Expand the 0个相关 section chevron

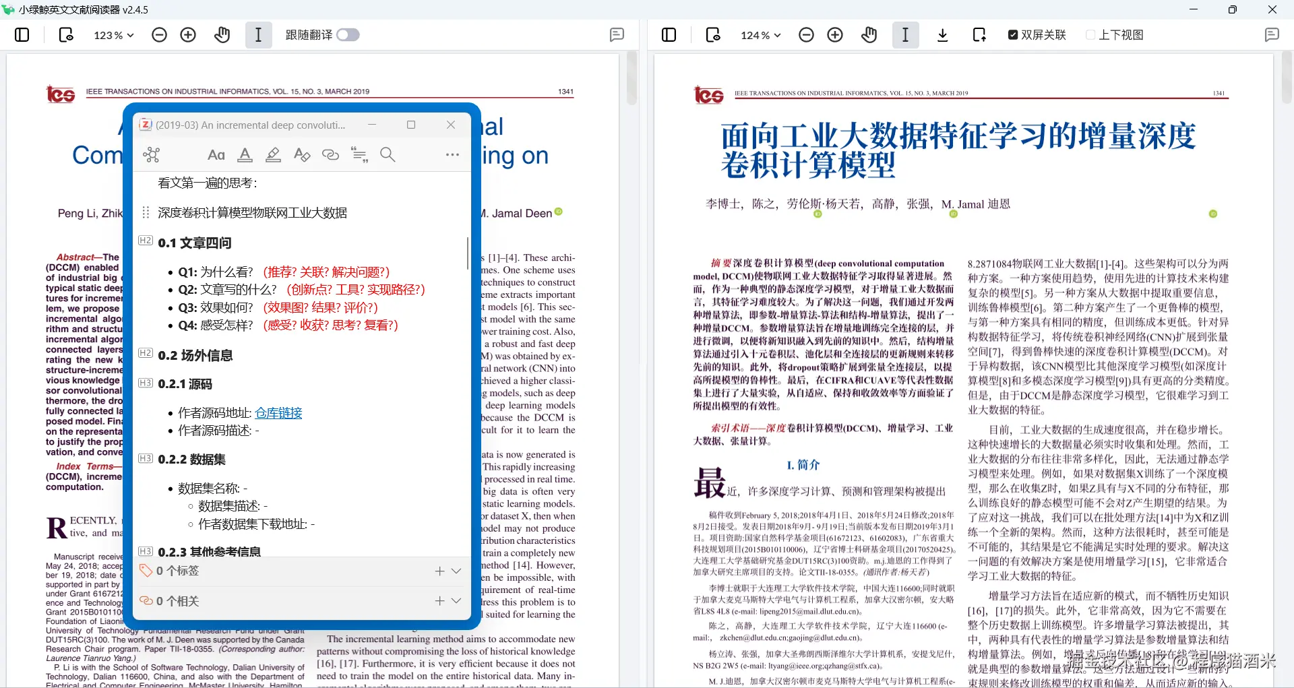(457, 600)
